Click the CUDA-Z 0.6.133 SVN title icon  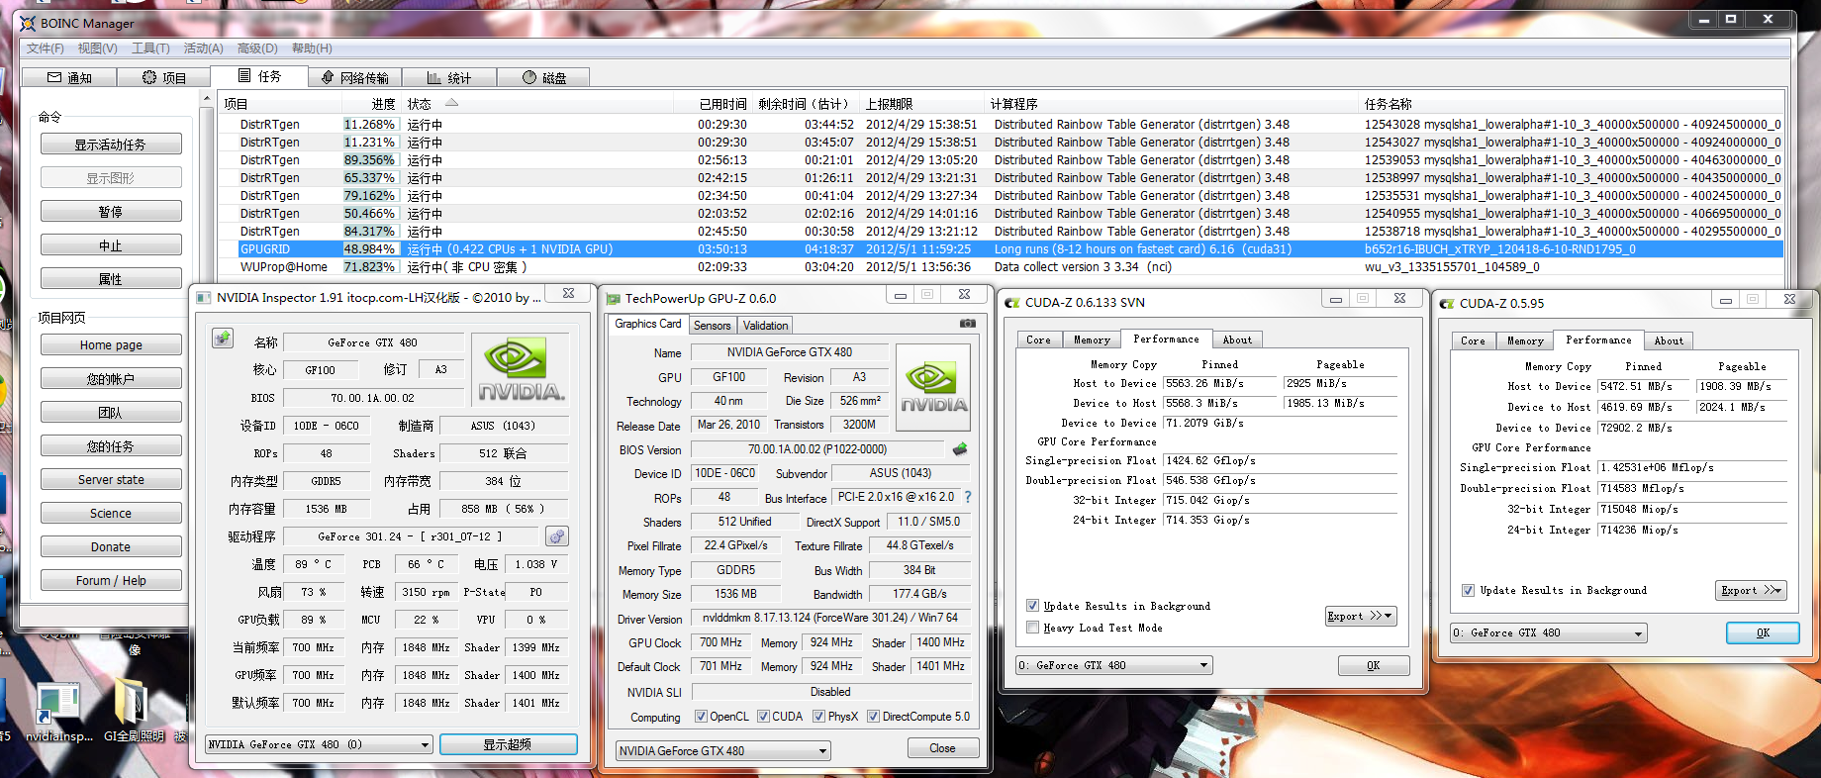(1012, 303)
